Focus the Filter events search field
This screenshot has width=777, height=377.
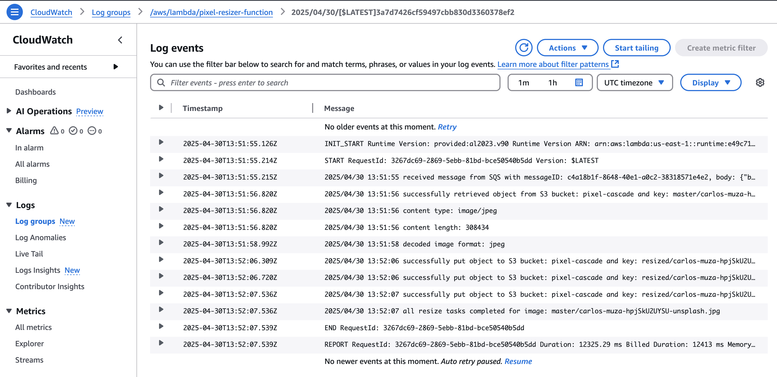point(325,82)
